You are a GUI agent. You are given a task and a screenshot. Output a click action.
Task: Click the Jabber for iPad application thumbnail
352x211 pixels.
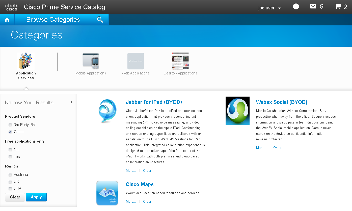(x=107, y=111)
